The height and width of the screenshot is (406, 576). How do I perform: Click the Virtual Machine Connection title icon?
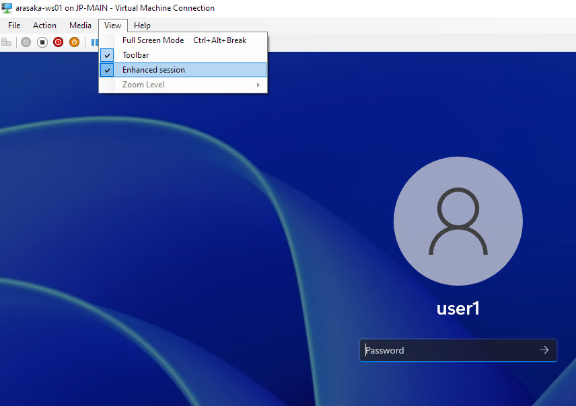tap(7, 8)
